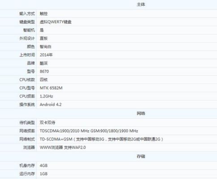Select the 网络制式 label
This screenshot has width=217, height=179.
click(27, 139)
